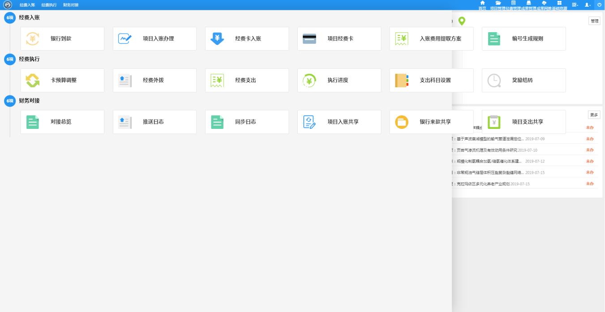Click the 卡预算调整 tile
605x312 pixels.
point(62,81)
